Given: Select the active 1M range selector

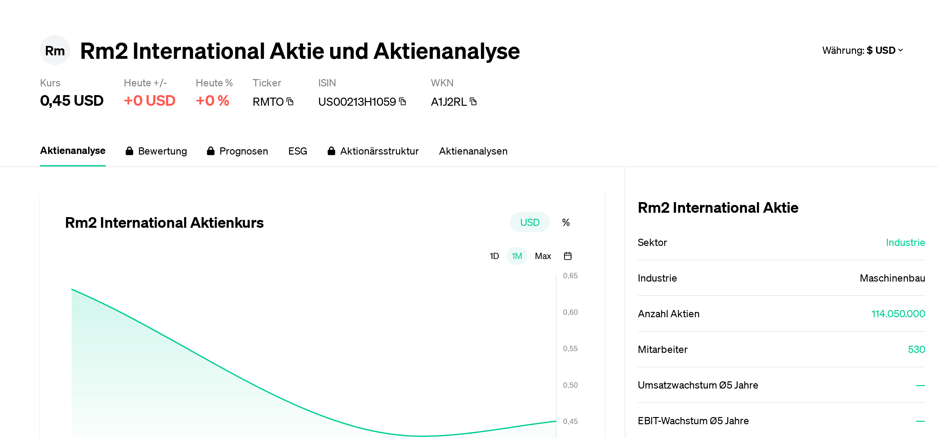Looking at the screenshot, I should tap(517, 256).
